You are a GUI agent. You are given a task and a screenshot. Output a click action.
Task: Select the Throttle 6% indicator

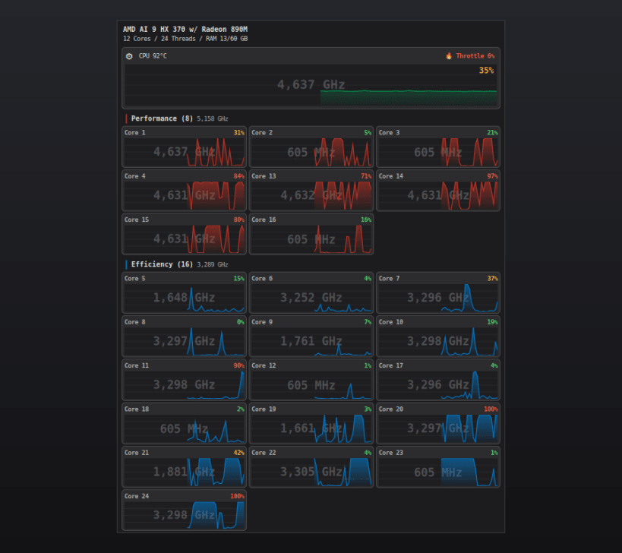click(x=470, y=56)
